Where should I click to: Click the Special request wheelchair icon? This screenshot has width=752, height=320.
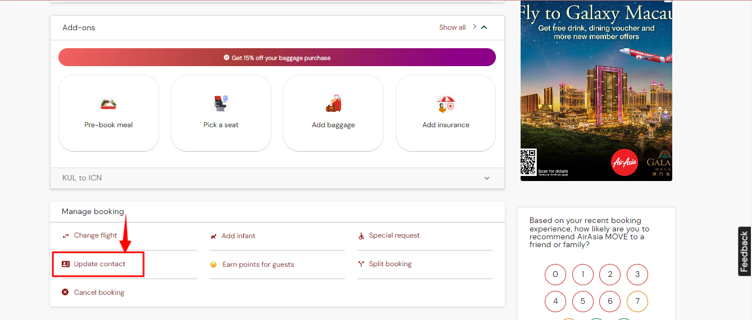pos(361,236)
